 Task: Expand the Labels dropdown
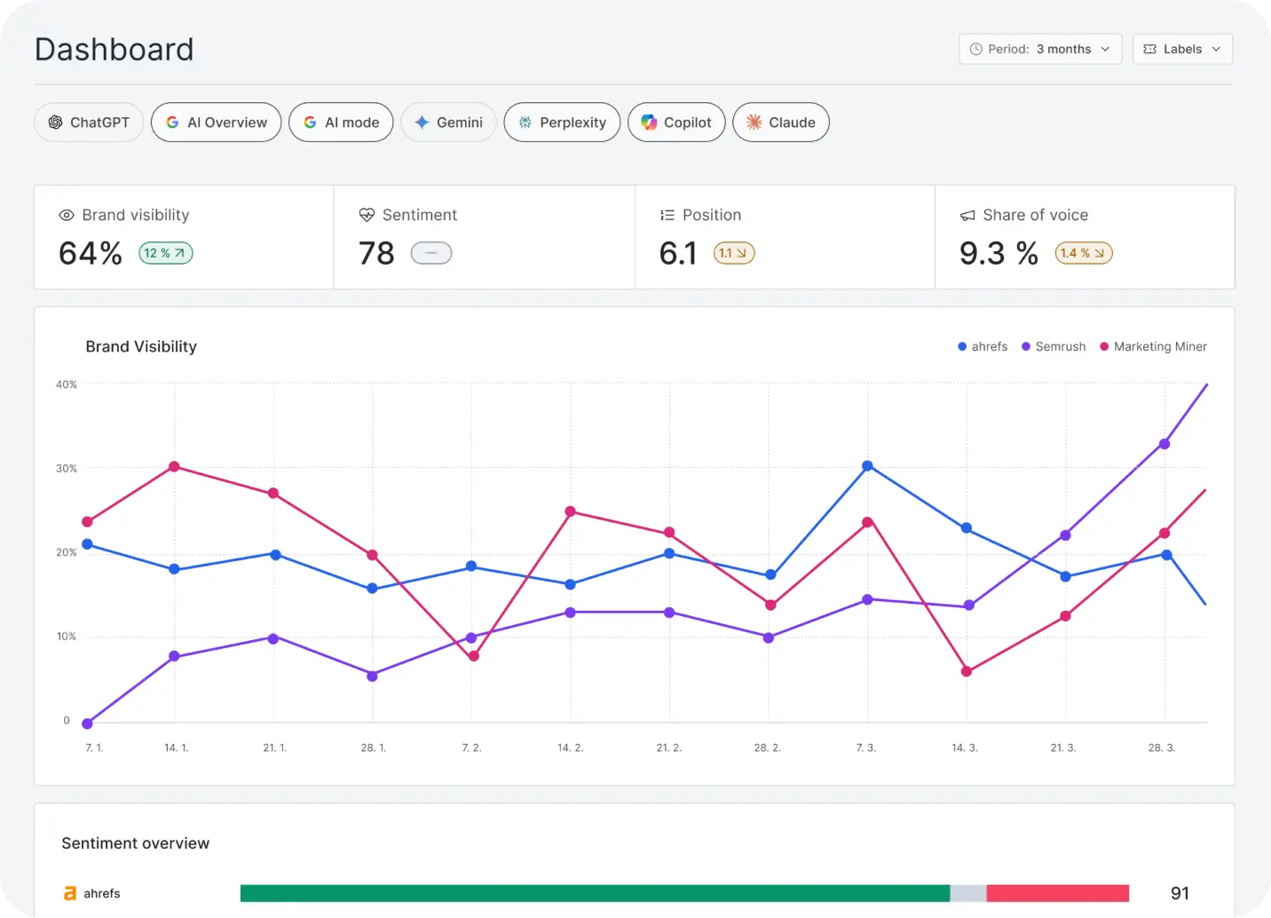[x=1182, y=49]
